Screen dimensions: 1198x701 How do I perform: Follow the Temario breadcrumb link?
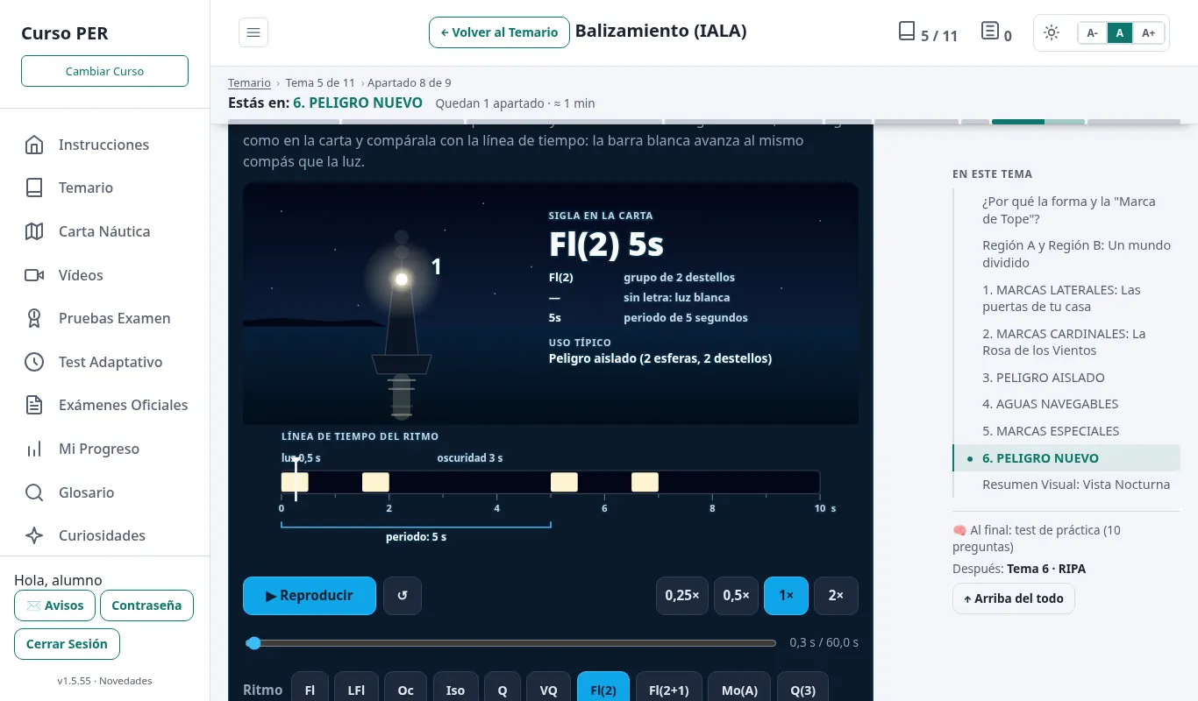click(249, 83)
